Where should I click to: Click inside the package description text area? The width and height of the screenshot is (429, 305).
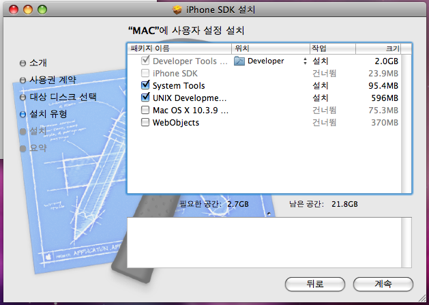click(265, 243)
